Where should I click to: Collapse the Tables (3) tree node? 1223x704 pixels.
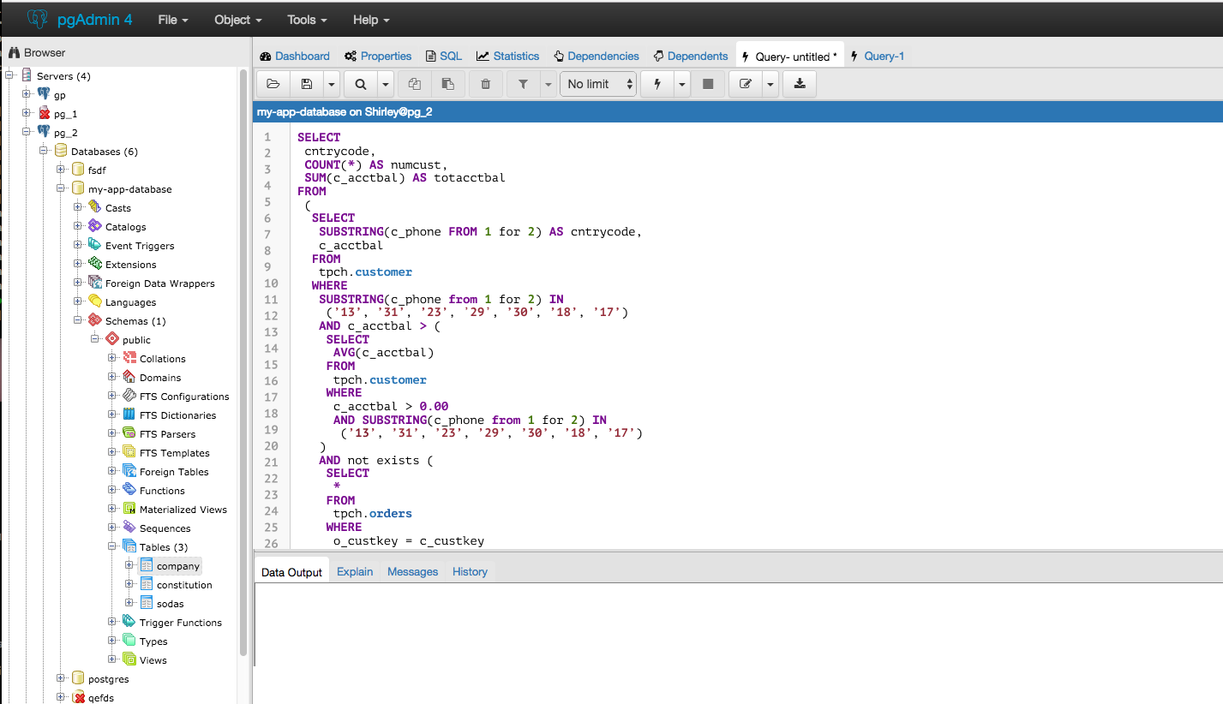112,546
